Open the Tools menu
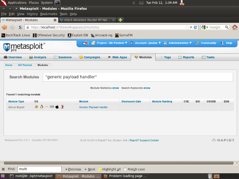Screen dimensions: 239x179 pyautogui.click(x=63, y=14)
